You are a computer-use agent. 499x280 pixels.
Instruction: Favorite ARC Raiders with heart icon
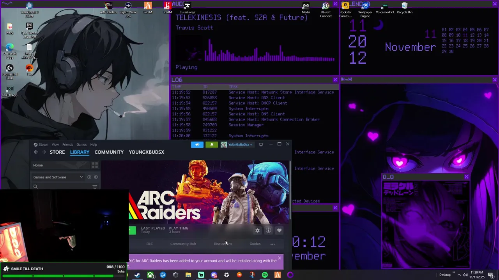tap(279, 231)
